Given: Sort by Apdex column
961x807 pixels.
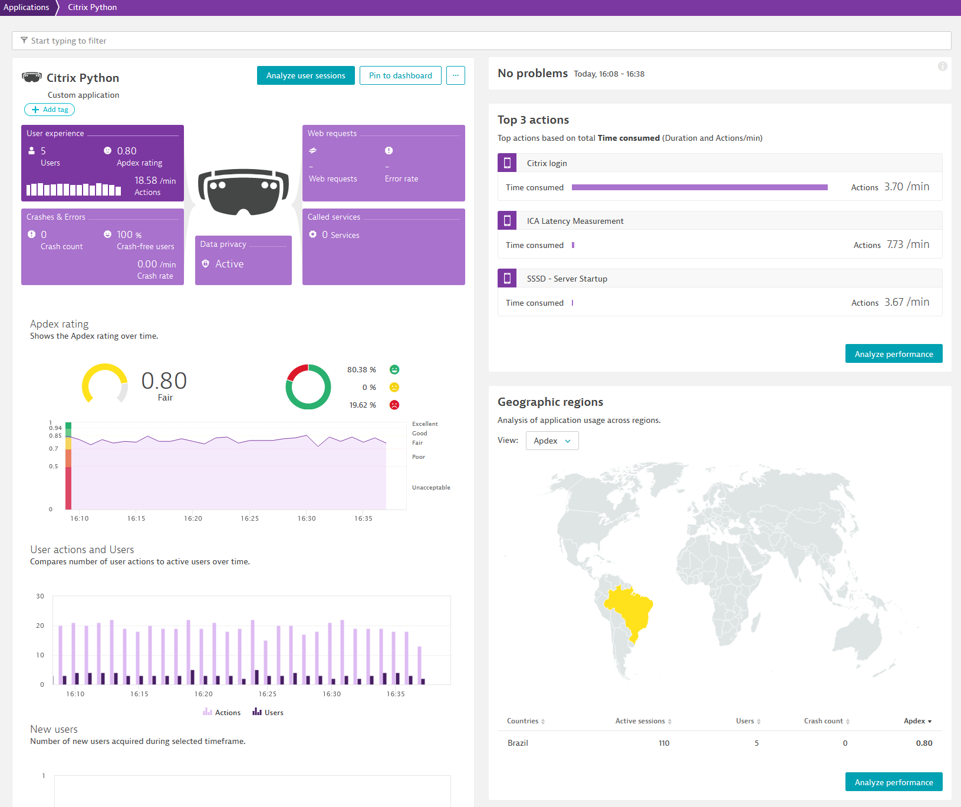Looking at the screenshot, I should [918, 721].
